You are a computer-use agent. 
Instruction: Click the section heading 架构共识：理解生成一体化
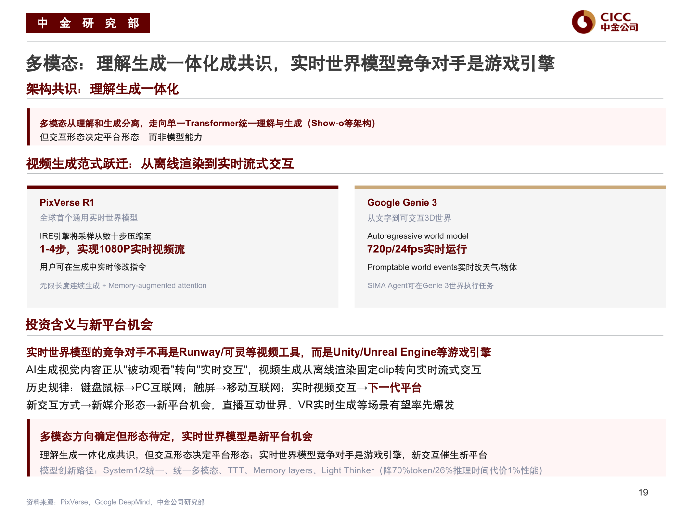coord(103,89)
